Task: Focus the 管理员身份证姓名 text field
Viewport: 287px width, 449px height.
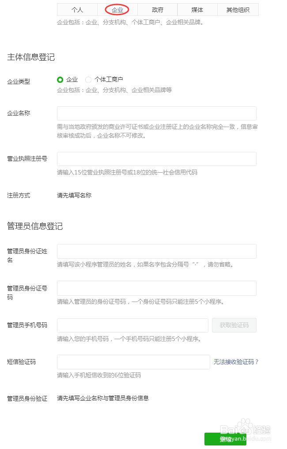Action: (x=156, y=251)
